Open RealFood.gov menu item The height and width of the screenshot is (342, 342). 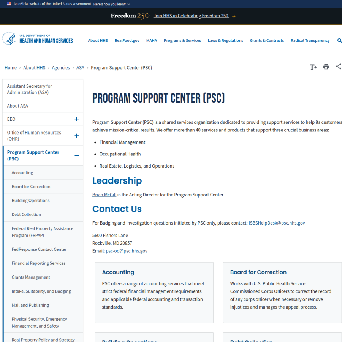(x=127, y=41)
